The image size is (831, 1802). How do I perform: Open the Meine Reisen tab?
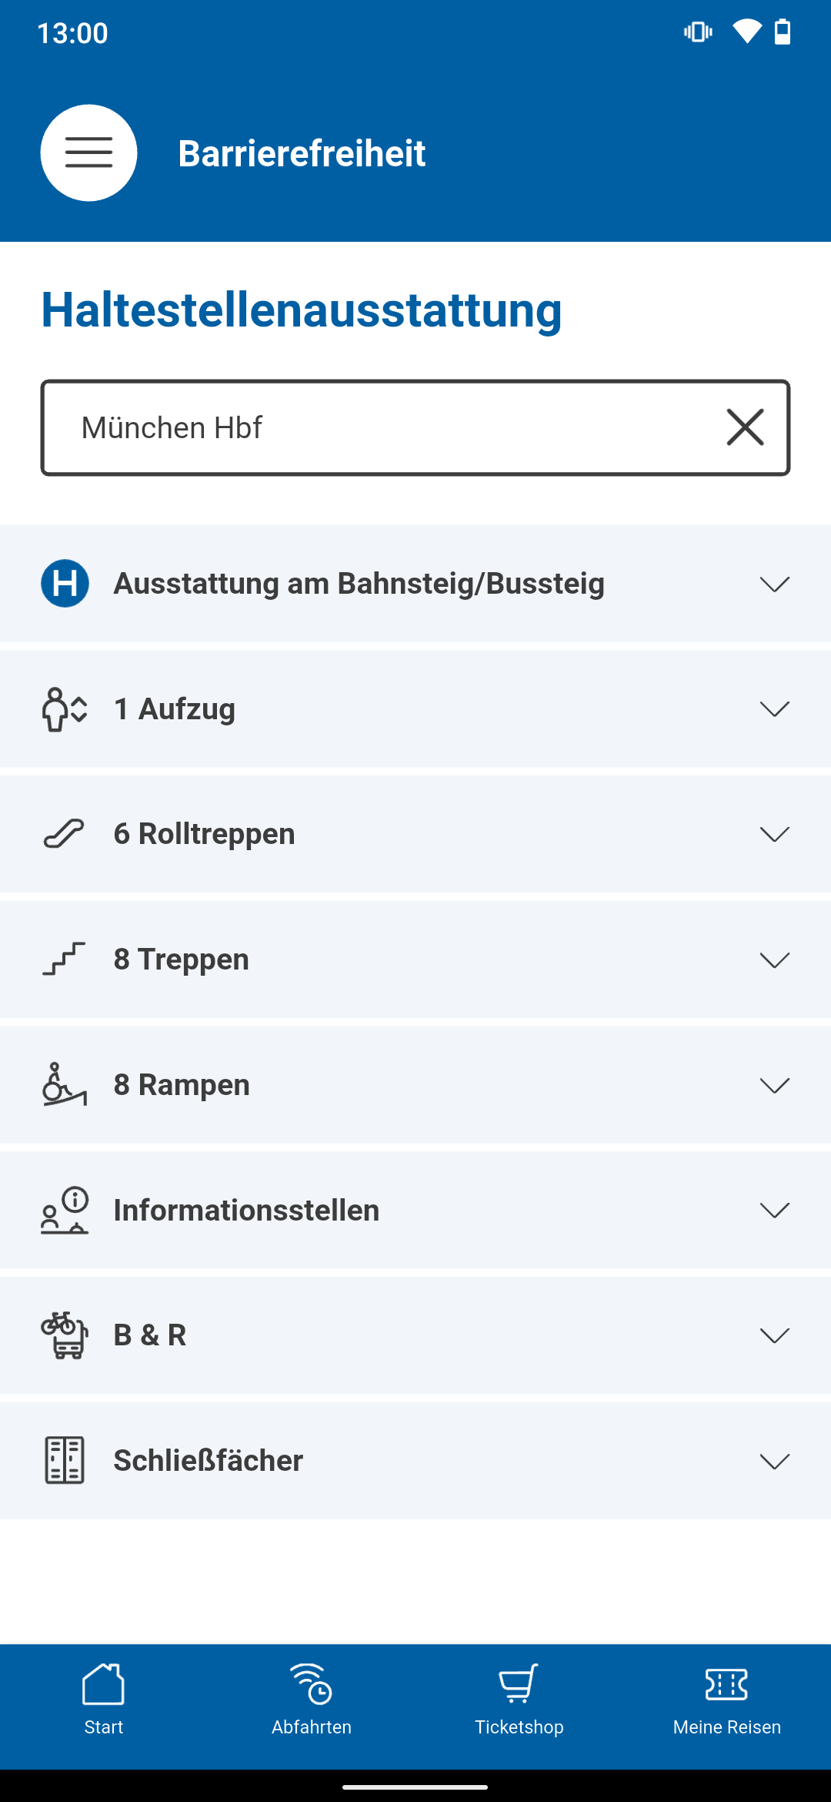(727, 1699)
